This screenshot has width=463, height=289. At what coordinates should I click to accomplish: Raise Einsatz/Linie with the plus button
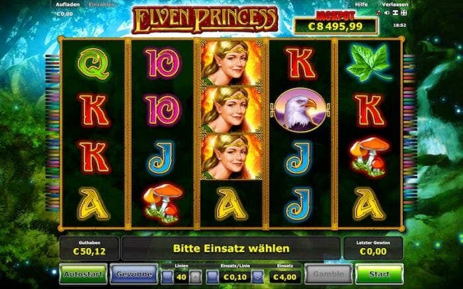pyautogui.click(x=257, y=277)
